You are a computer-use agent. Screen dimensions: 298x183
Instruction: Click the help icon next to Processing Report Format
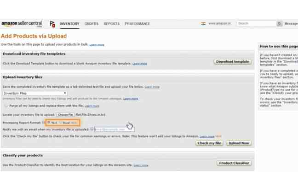pos(43,123)
